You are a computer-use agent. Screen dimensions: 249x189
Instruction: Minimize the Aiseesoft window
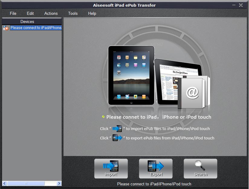234,5
